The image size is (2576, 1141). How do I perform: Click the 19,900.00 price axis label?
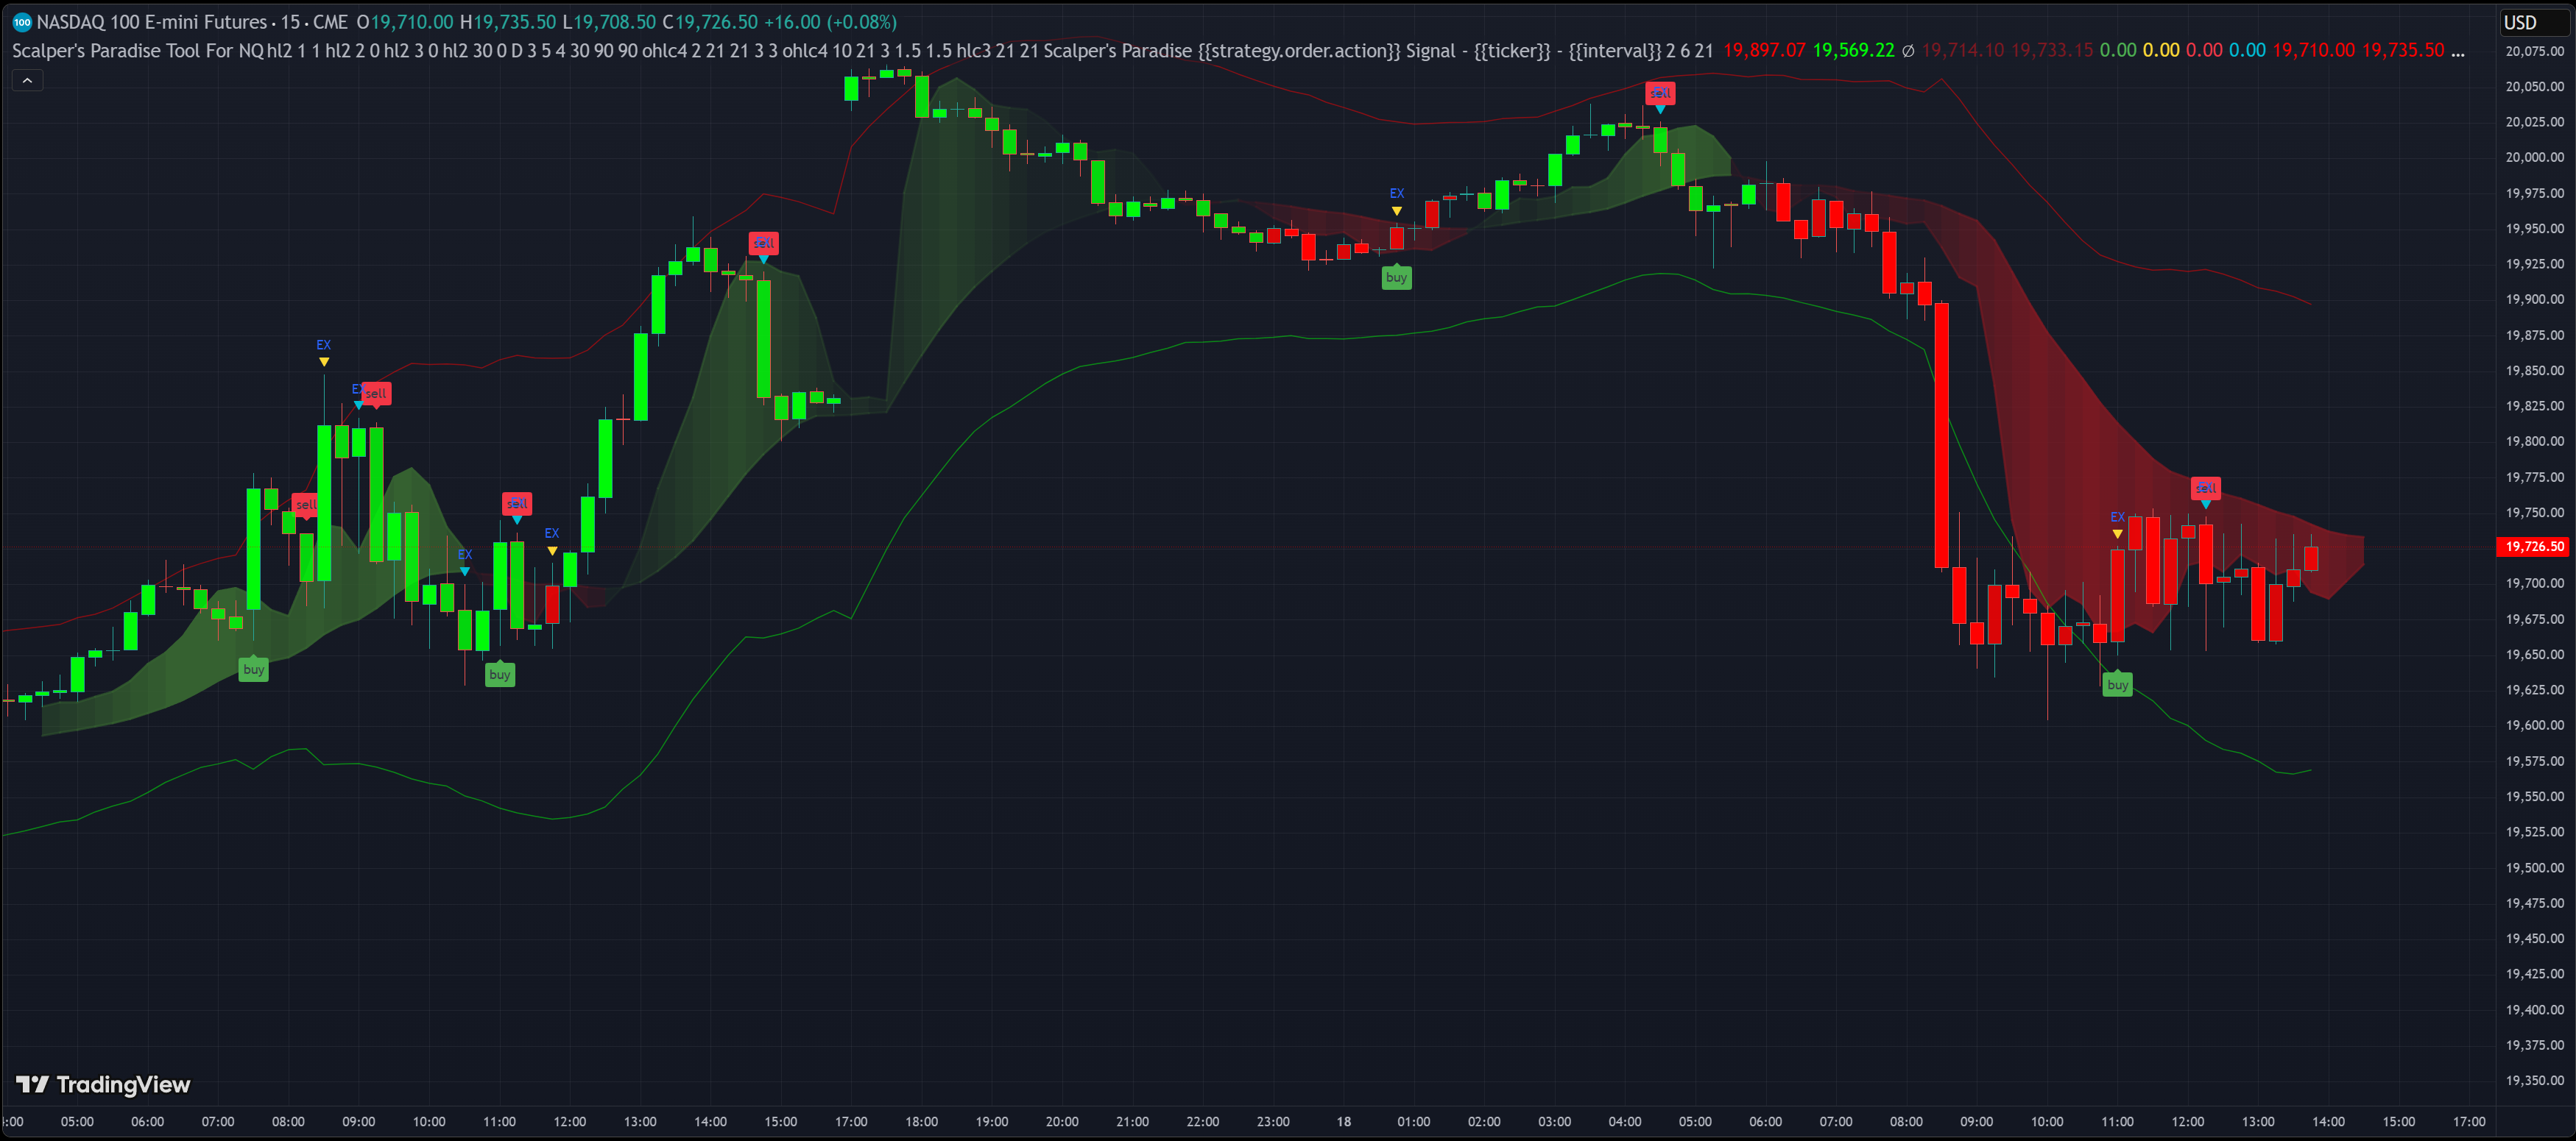2534,299
